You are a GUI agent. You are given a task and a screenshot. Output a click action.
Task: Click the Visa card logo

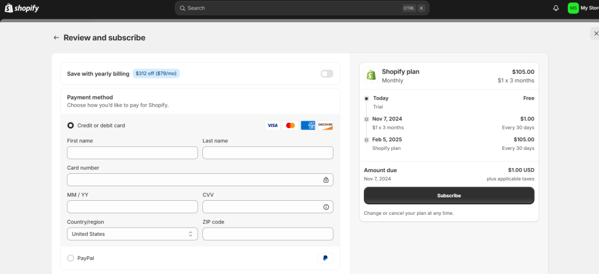[273, 125]
